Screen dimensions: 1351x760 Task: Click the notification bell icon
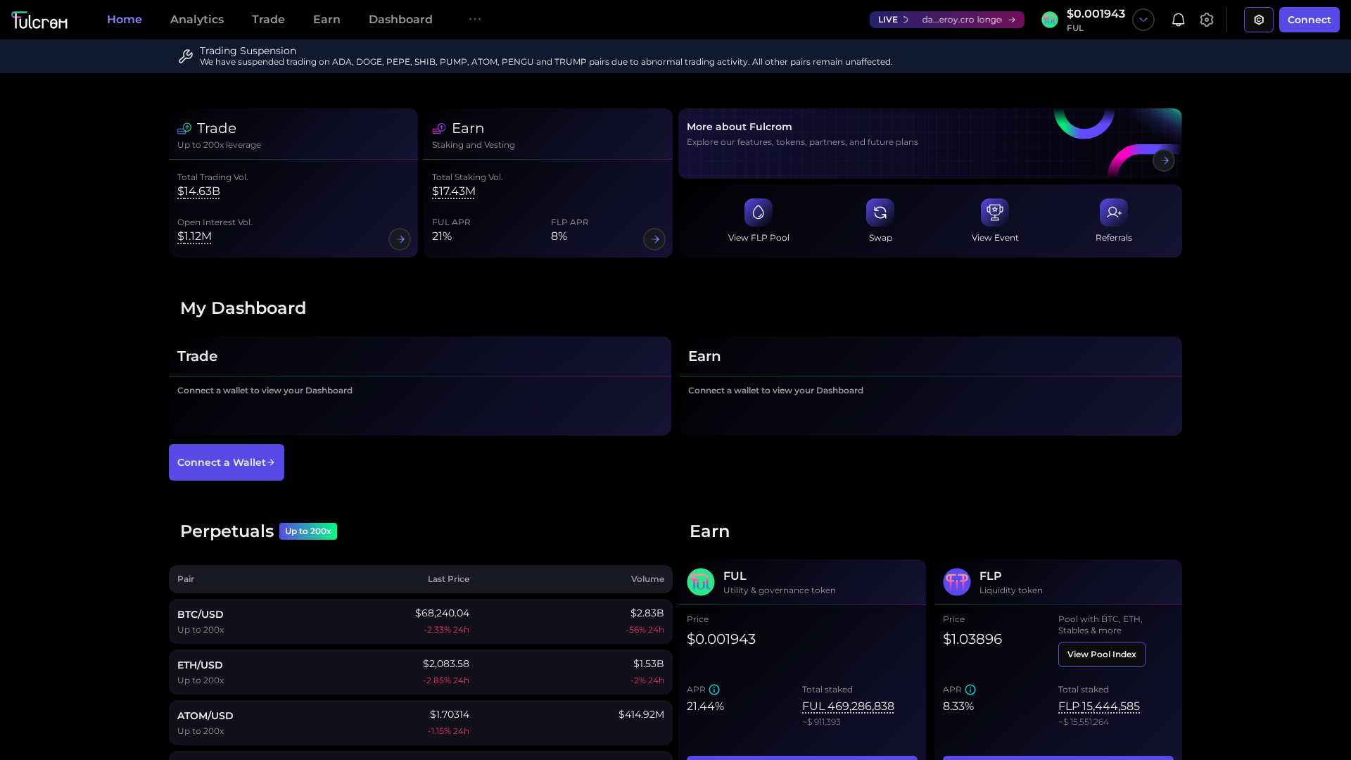point(1178,19)
